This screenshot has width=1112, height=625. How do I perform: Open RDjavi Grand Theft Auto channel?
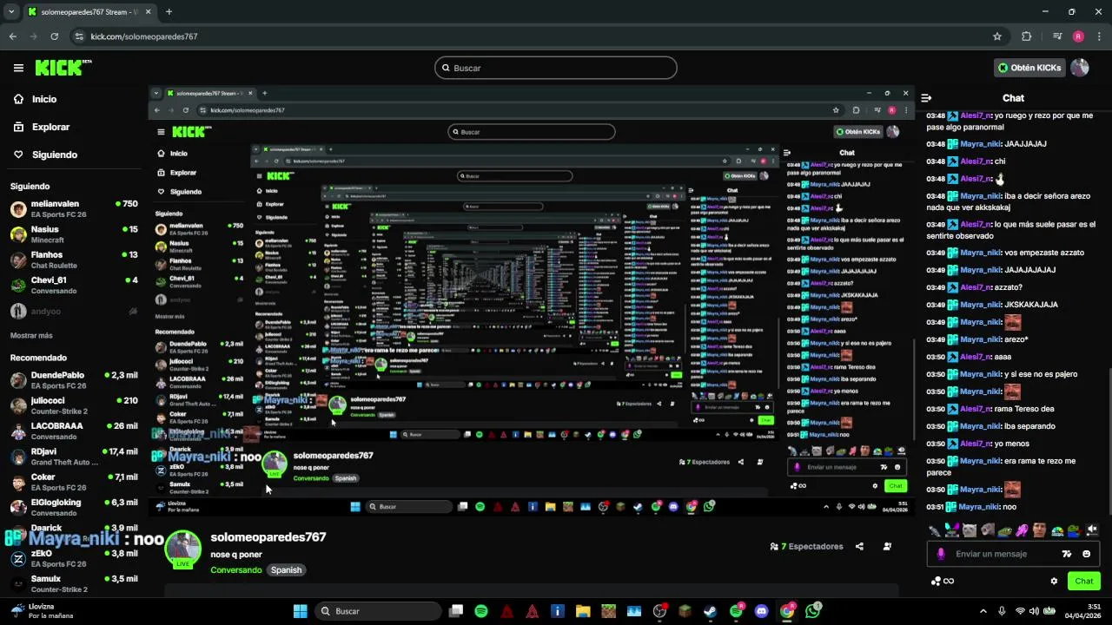pyautogui.click(x=74, y=456)
